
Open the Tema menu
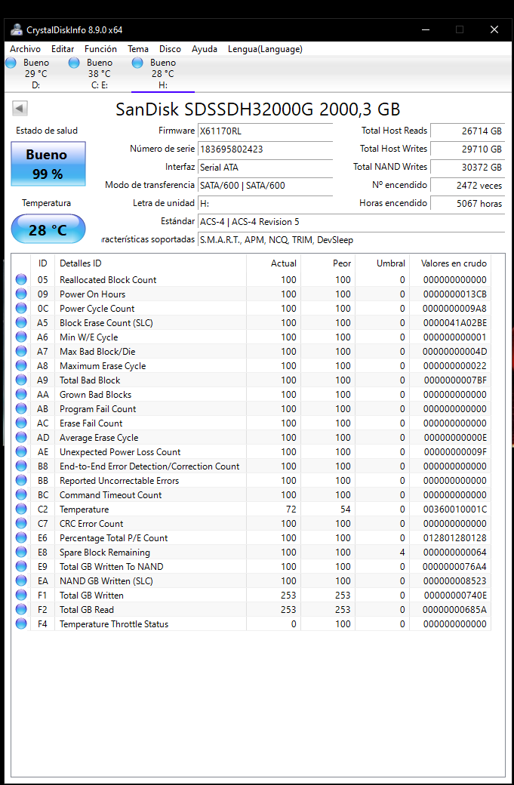click(138, 49)
